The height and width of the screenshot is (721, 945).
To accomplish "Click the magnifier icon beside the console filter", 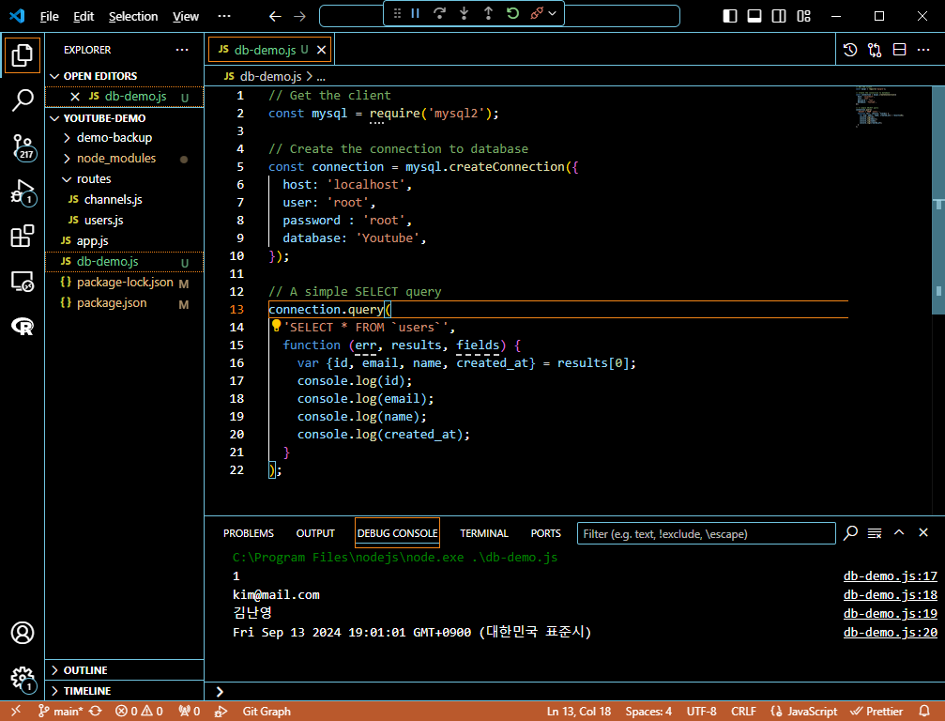I will click(x=850, y=533).
